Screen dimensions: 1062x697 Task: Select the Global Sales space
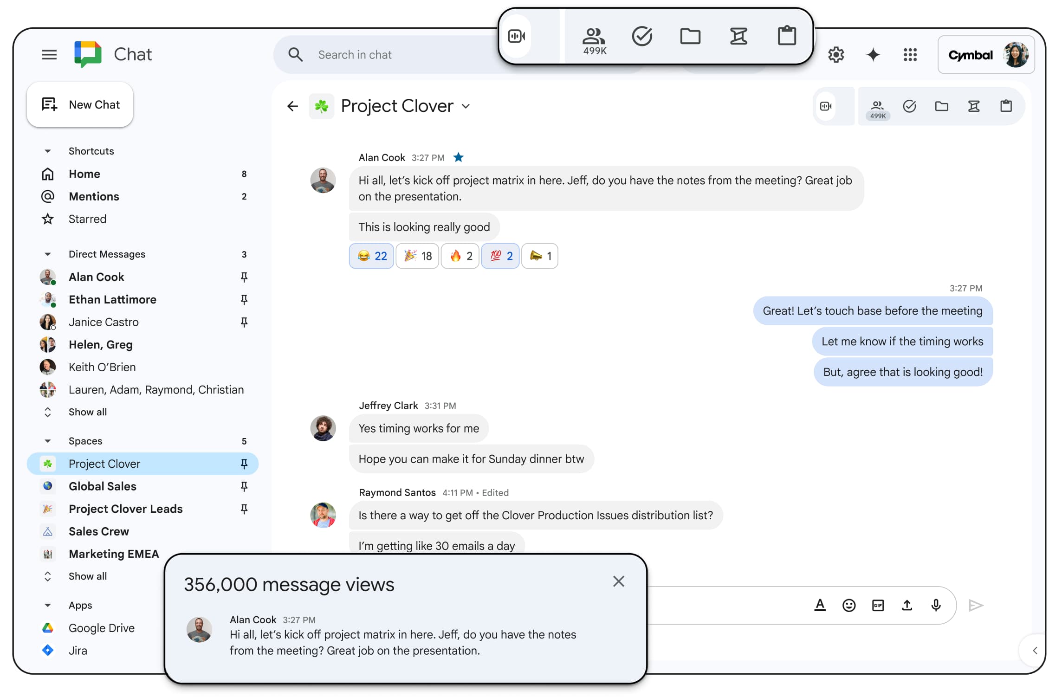point(102,486)
